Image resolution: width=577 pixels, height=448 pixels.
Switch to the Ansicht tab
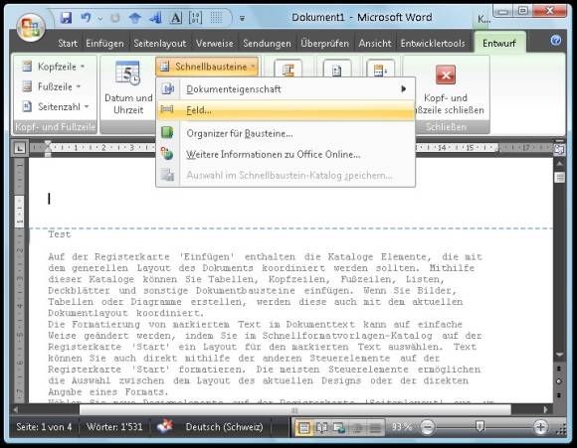[375, 44]
